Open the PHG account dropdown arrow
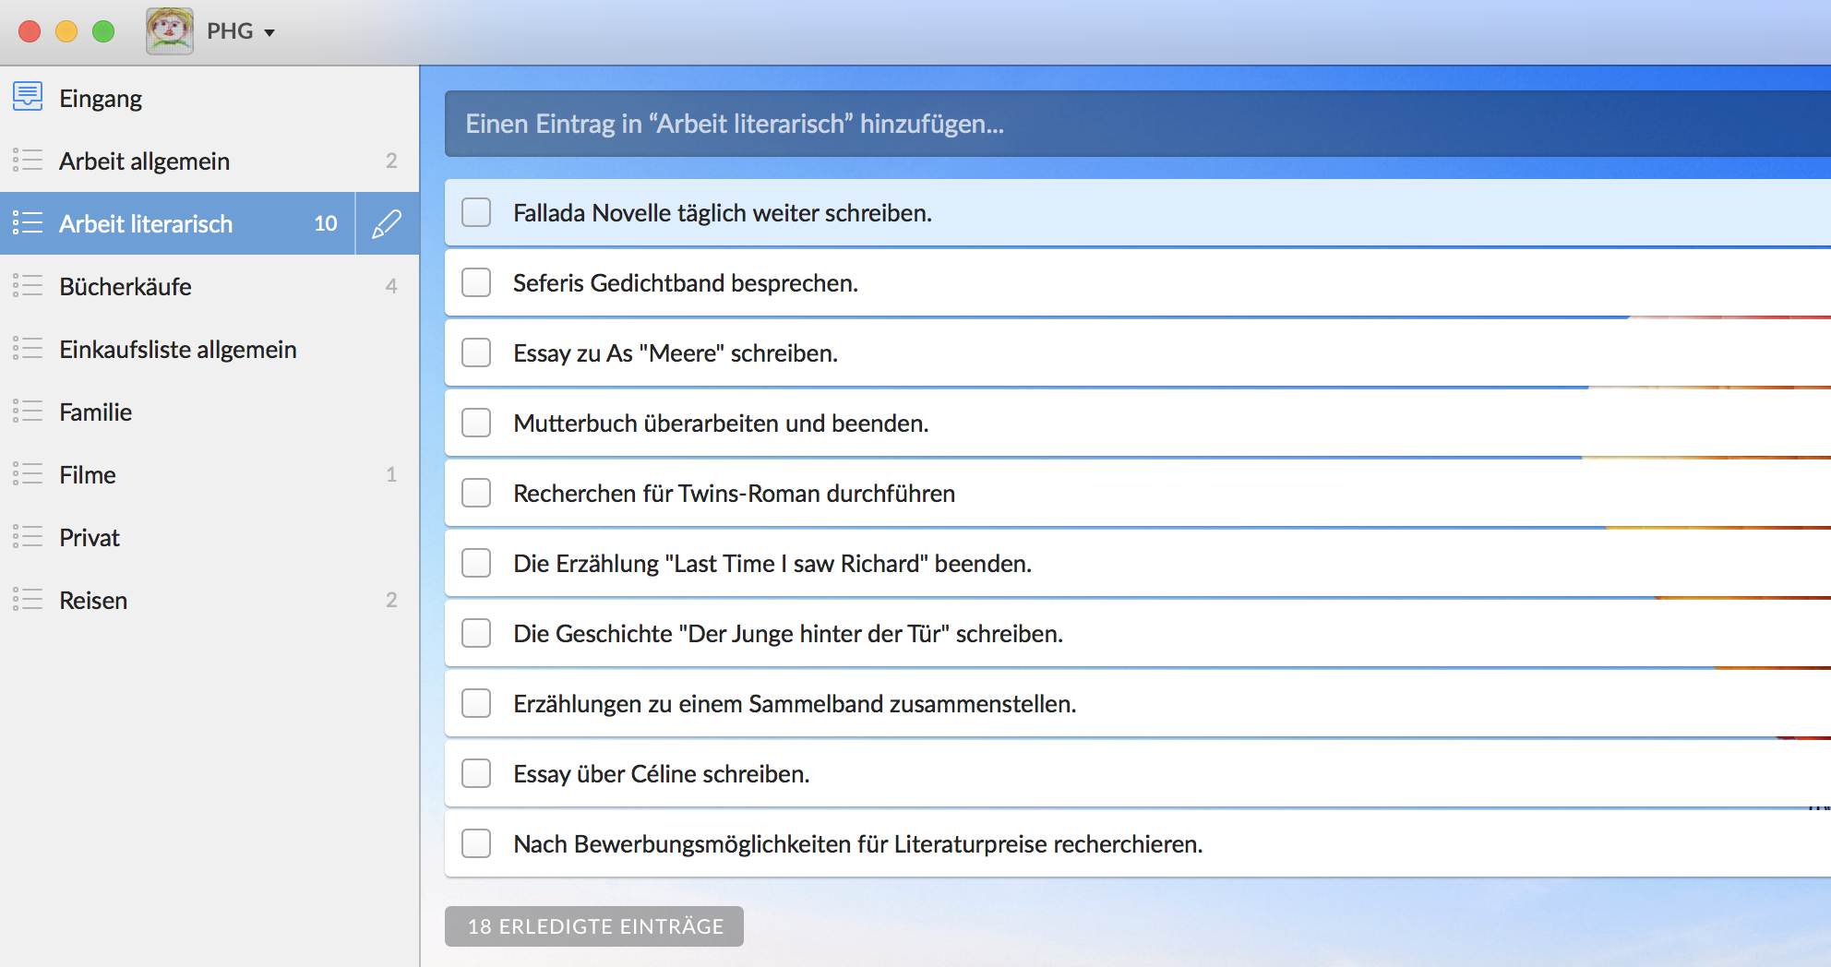Screen dimensions: 1831x967 point(269,33)
